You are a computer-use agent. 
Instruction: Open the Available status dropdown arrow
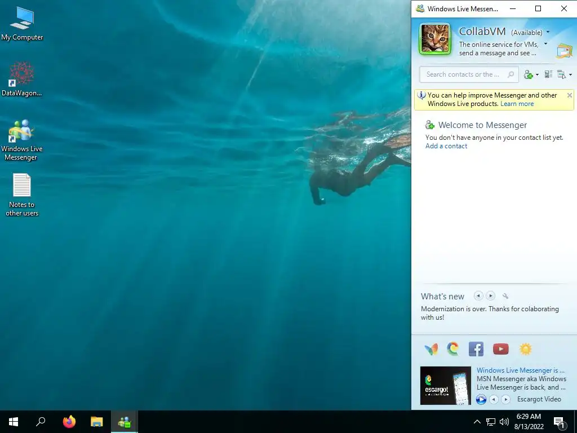pos(548,32)
